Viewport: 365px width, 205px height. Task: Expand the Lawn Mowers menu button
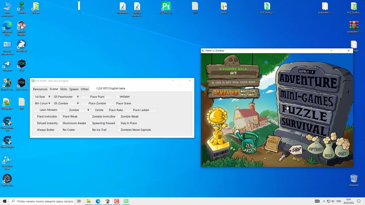coord(50,110)
